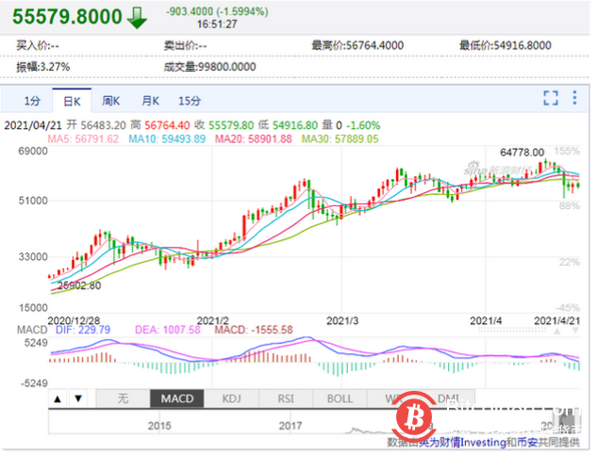Click the 成交量:99800.0000 value
Image resolution: width=597 pixels, height=454 pixels.
pos(209,67)
